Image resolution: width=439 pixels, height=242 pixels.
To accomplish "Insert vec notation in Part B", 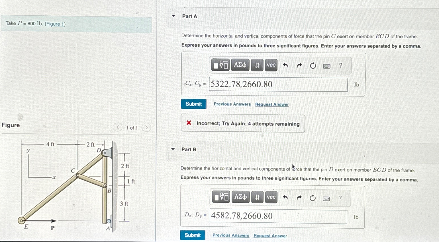I will [271, 197].
